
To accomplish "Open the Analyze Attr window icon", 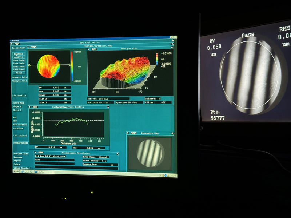I will (21, 154).
